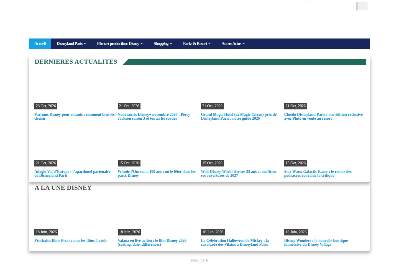Read the Winnie l'Ourson 100 ans article

point(157,173)
